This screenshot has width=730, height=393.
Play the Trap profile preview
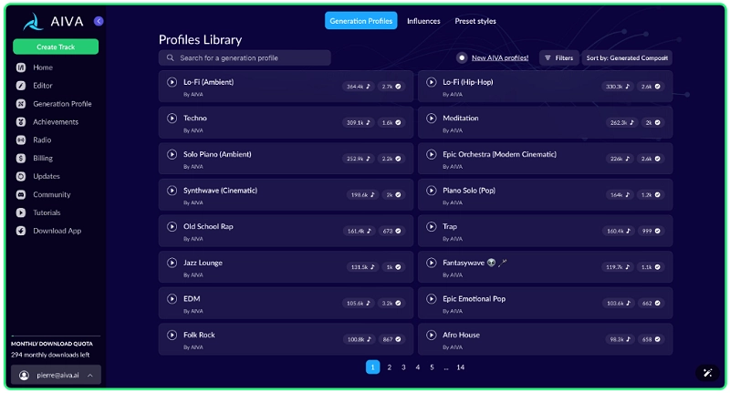[x=431, y=226]
